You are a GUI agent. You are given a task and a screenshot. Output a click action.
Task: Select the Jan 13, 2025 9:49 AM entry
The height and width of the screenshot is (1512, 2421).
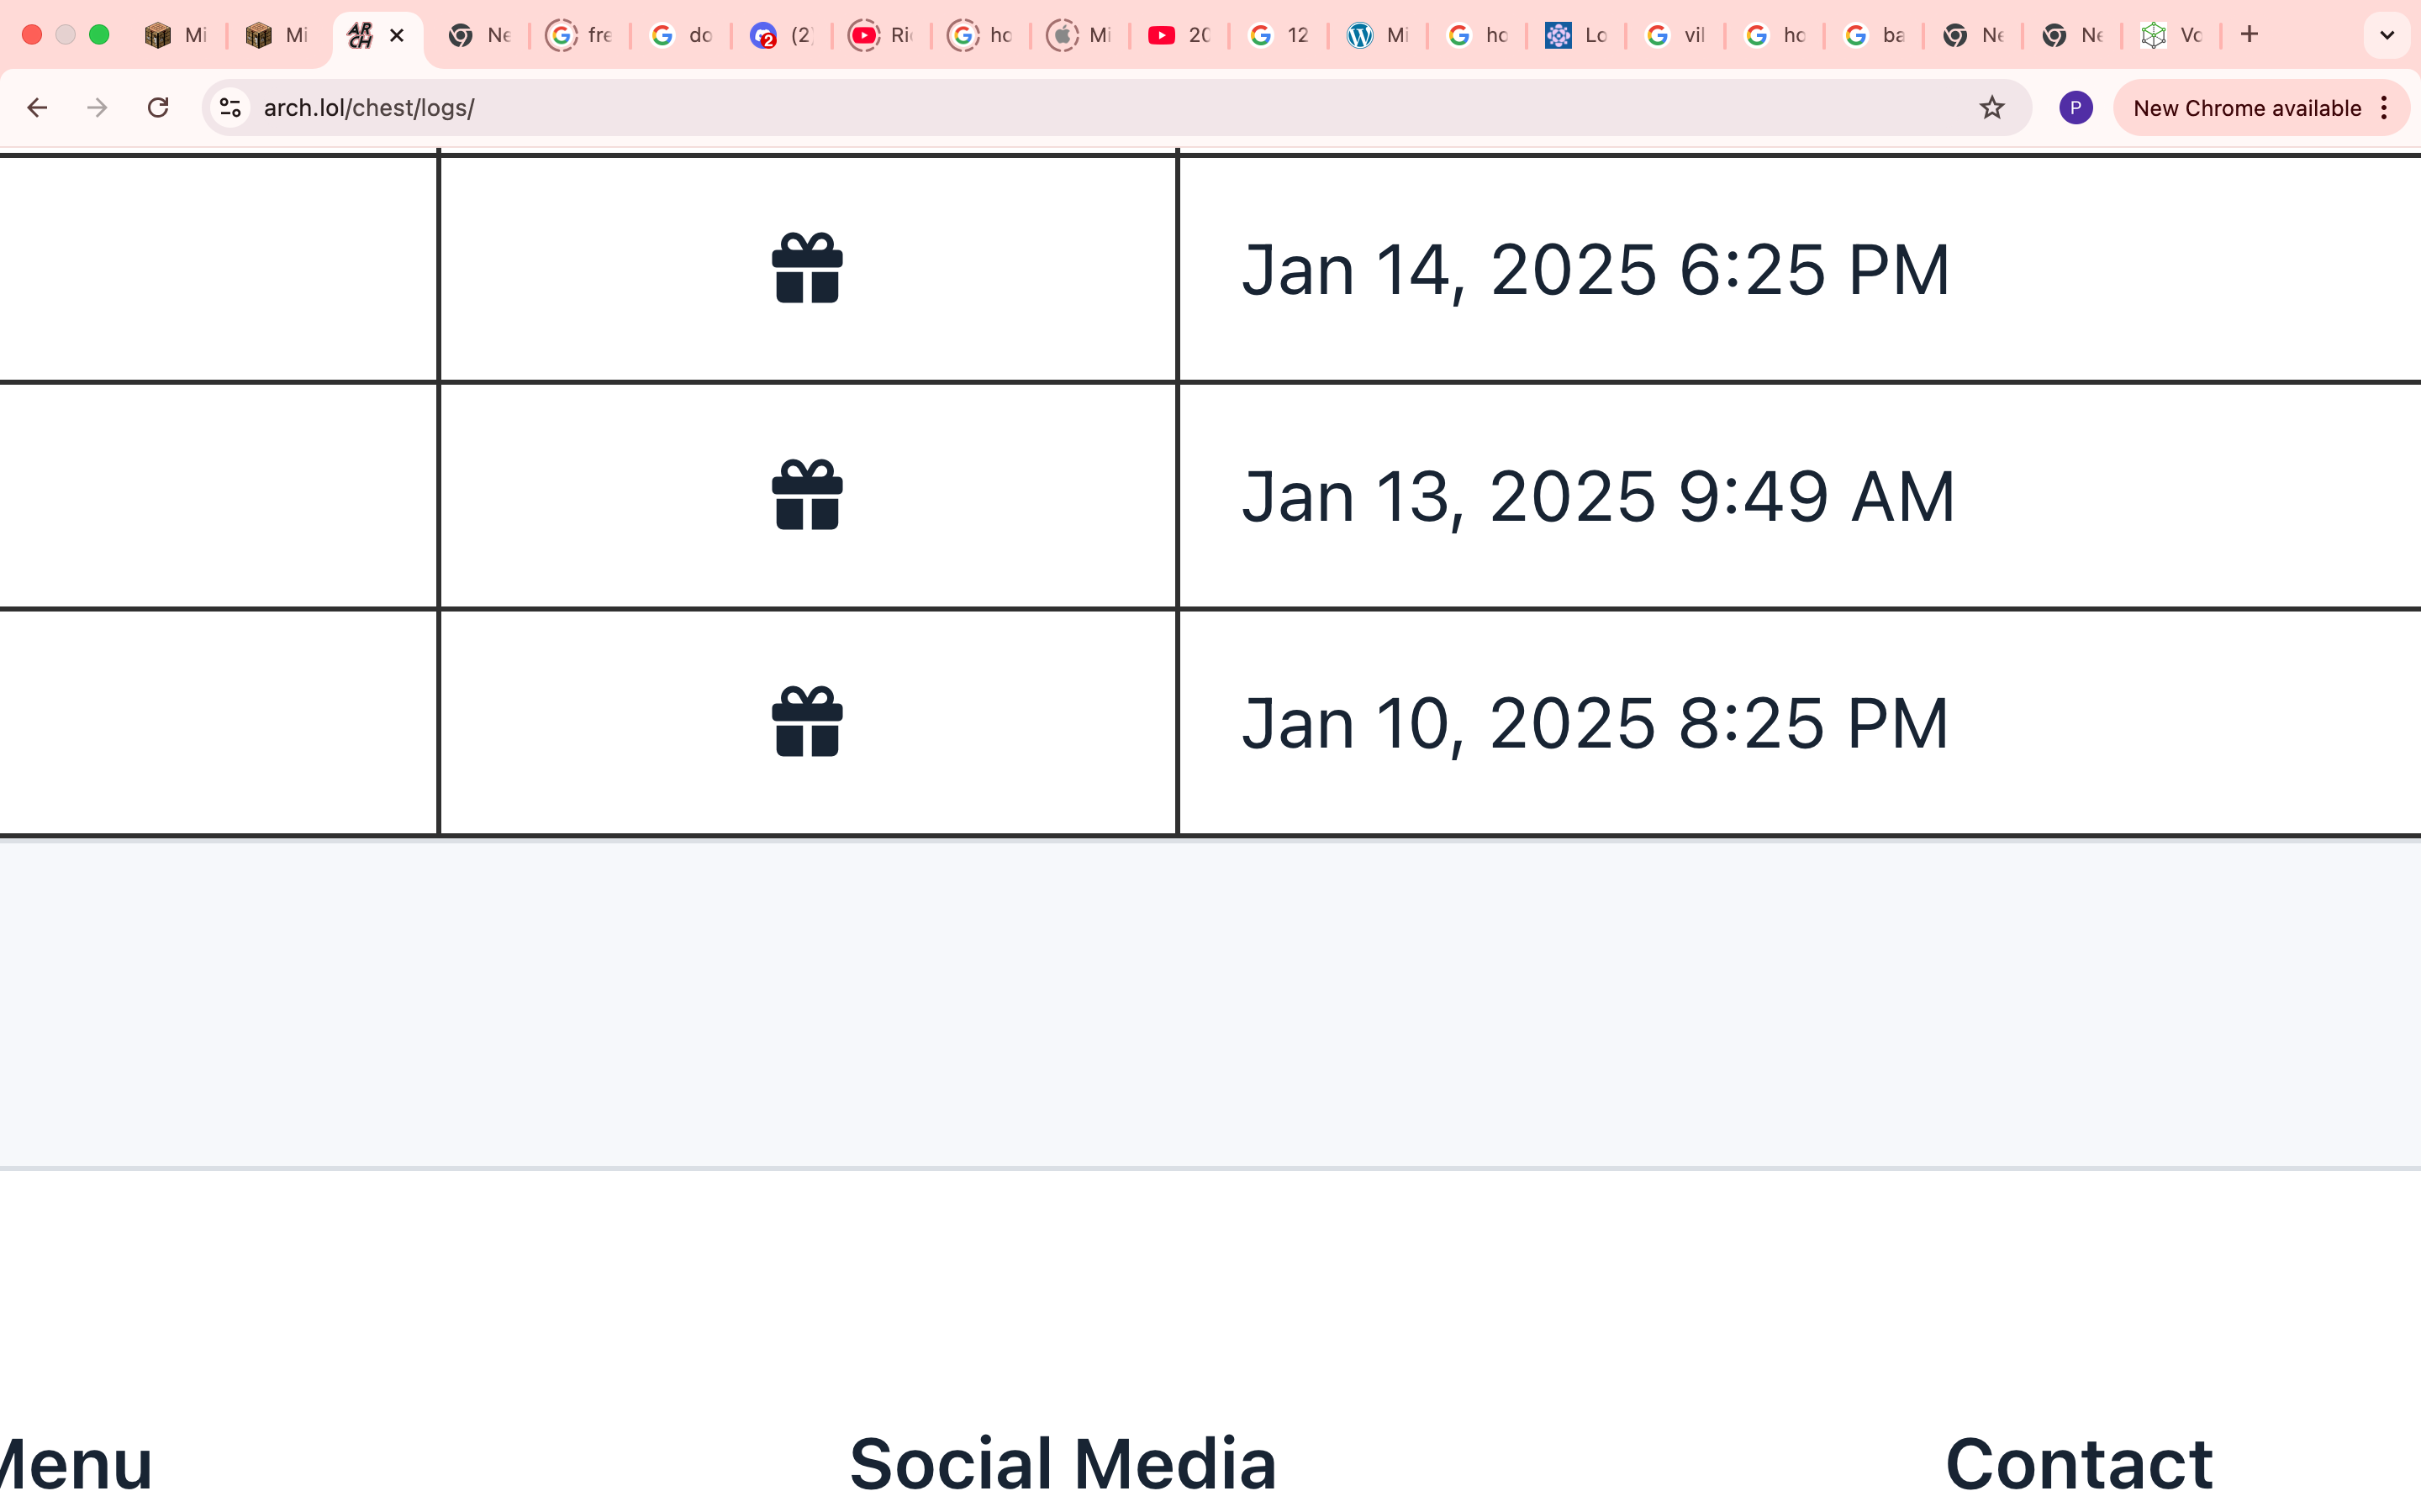pyautogui.click(x=1598, y=497)
